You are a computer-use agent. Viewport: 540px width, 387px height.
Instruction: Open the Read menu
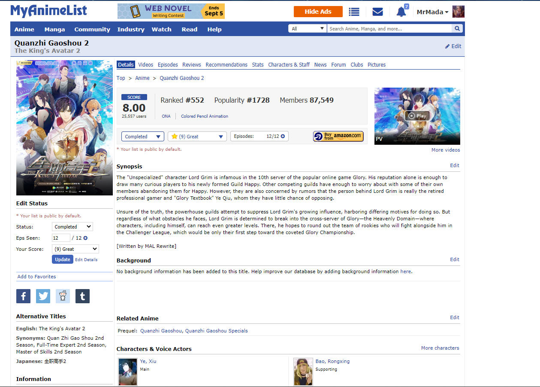click(x=190, y=29)
